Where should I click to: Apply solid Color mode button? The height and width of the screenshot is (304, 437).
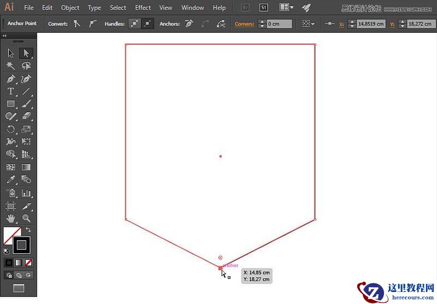(9, 263)
